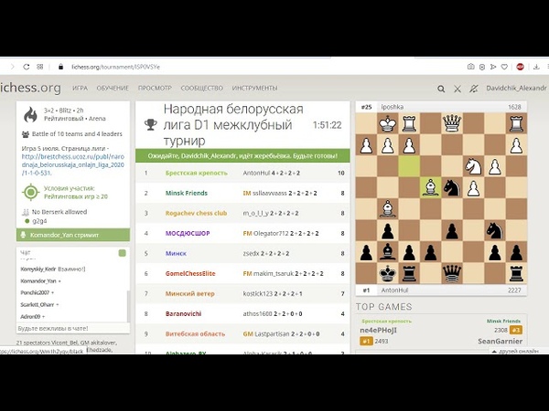Click the send-to-flow arrow icon

493,67
